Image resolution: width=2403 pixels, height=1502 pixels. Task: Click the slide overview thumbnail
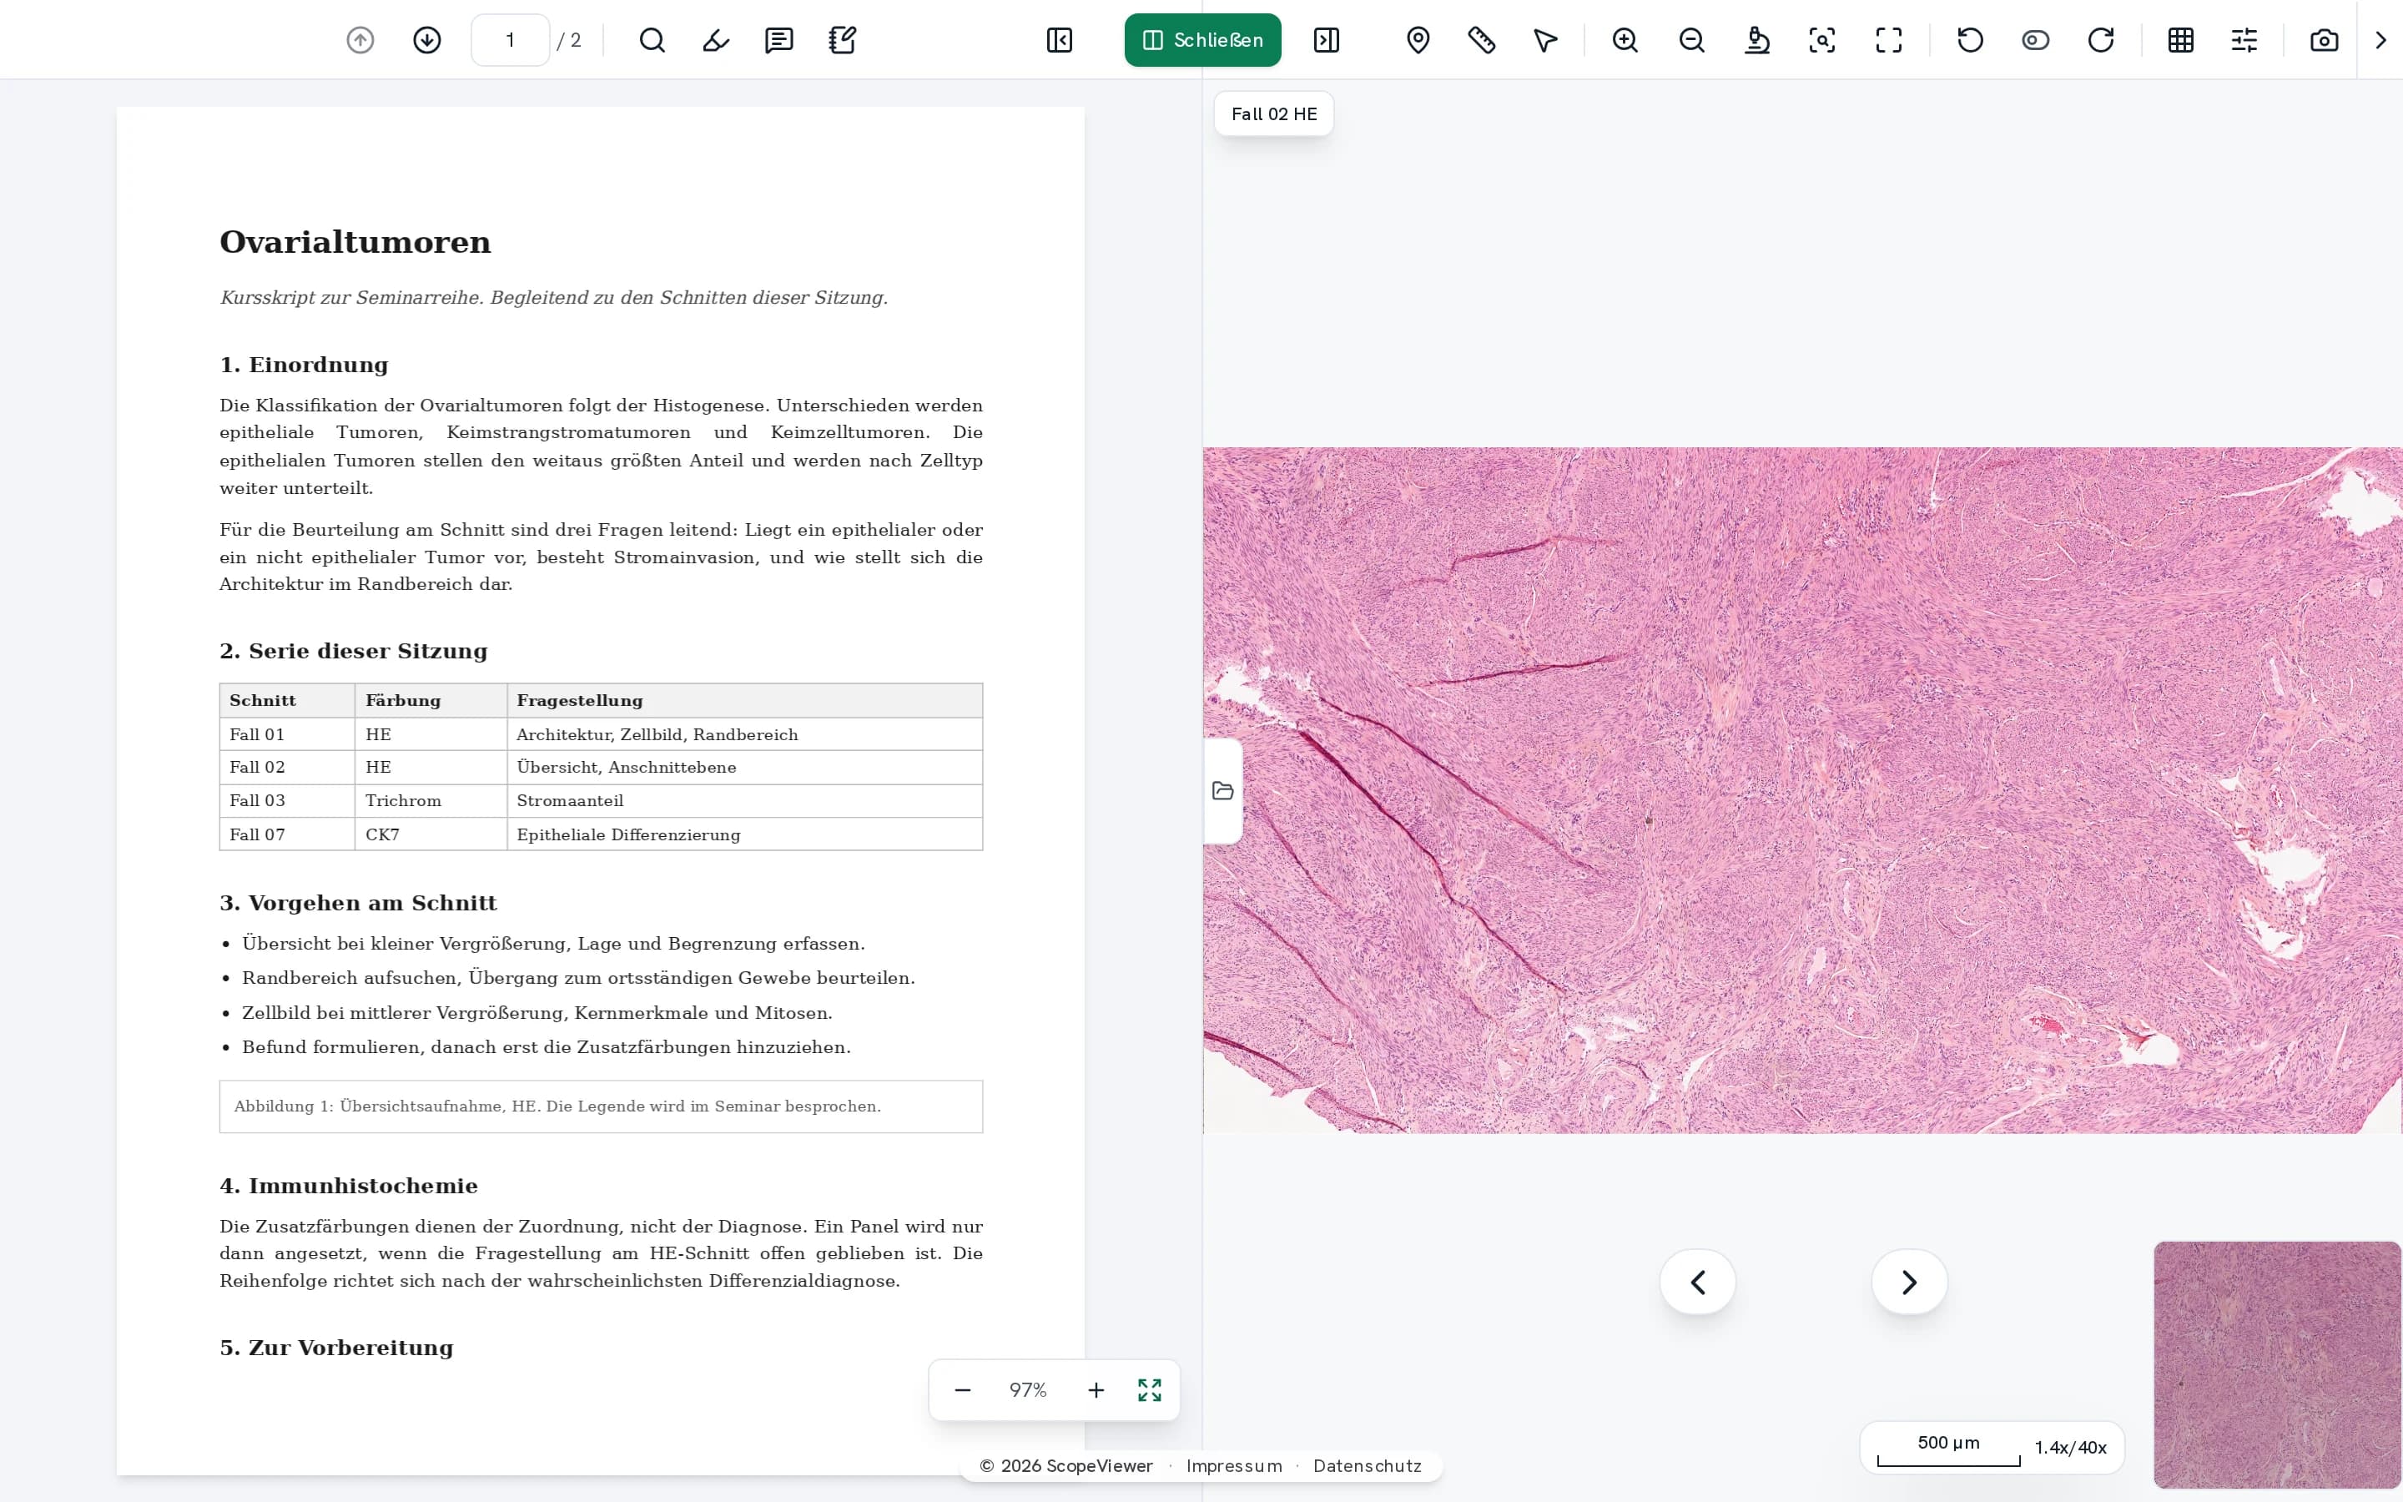[2277, 1364]
